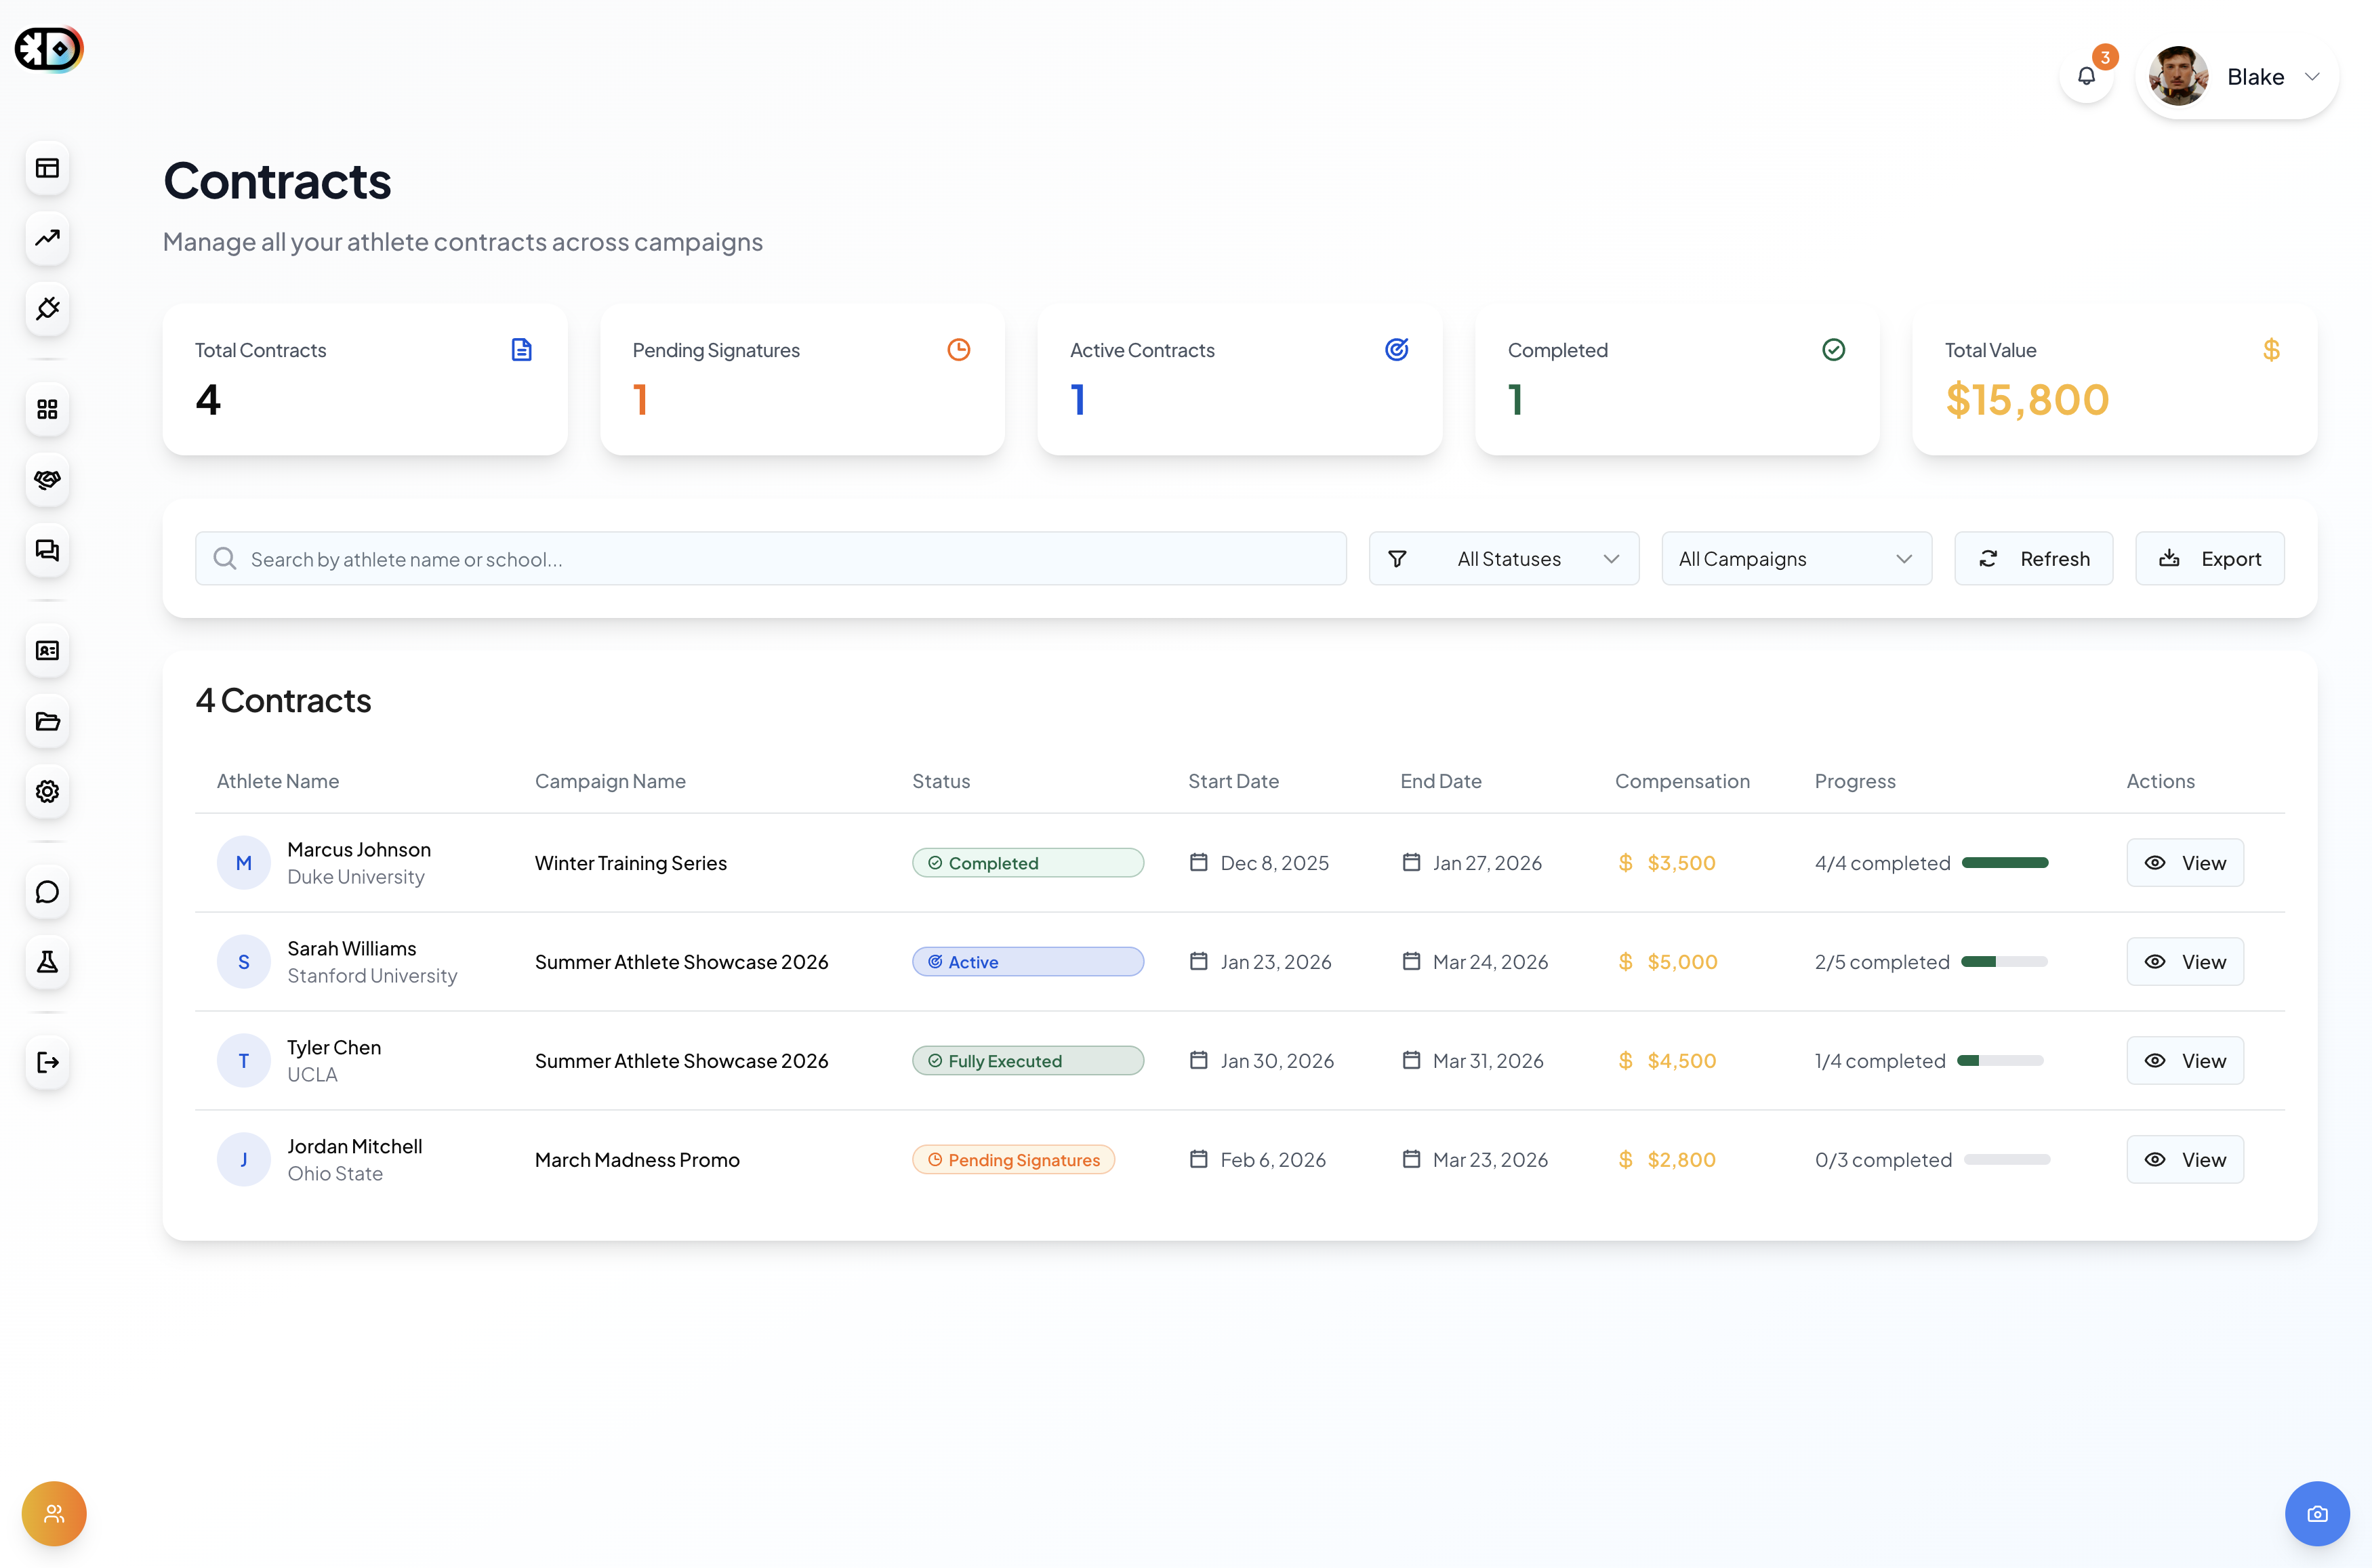Image resolution: width=2372 pixels, height=1568 pixels.
Task: Open the chat messages icon in sidebar
Action: [x=47, y=550]
